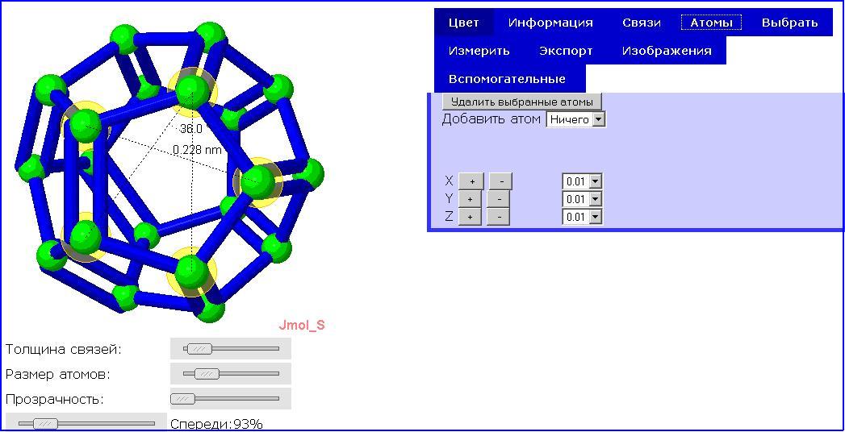Screen dimensions: 845x432
Task: Click the Толщина связей slider handle
Action: click(199, 349)
